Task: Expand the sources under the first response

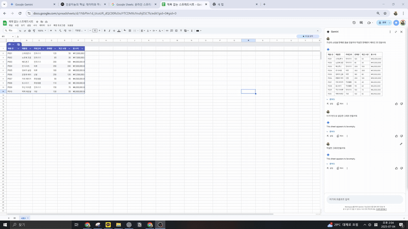Action: [330, 99]
